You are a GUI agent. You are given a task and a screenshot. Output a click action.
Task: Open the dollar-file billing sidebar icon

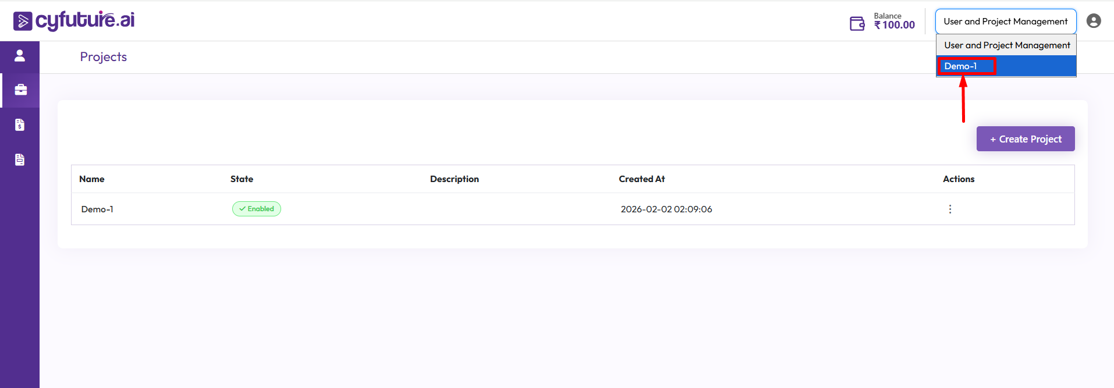click(x=20, y=125)
